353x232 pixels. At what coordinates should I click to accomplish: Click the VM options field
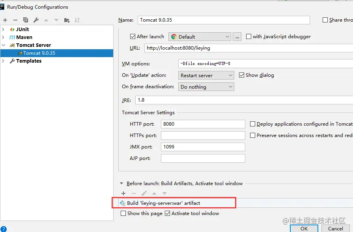tap(265, 64)
